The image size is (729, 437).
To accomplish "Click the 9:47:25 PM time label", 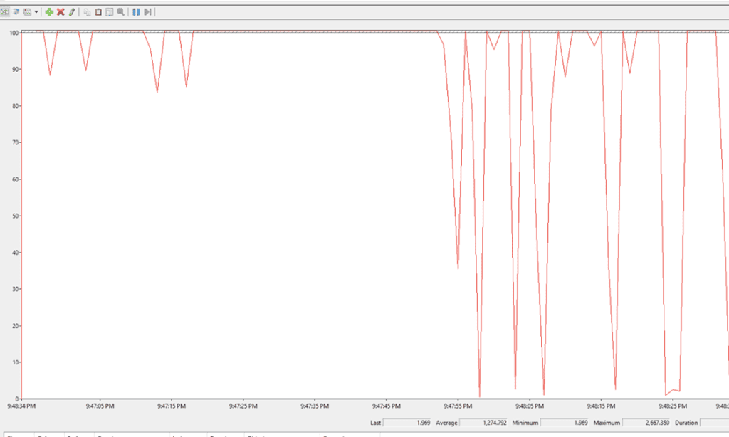I will [243, 406].
